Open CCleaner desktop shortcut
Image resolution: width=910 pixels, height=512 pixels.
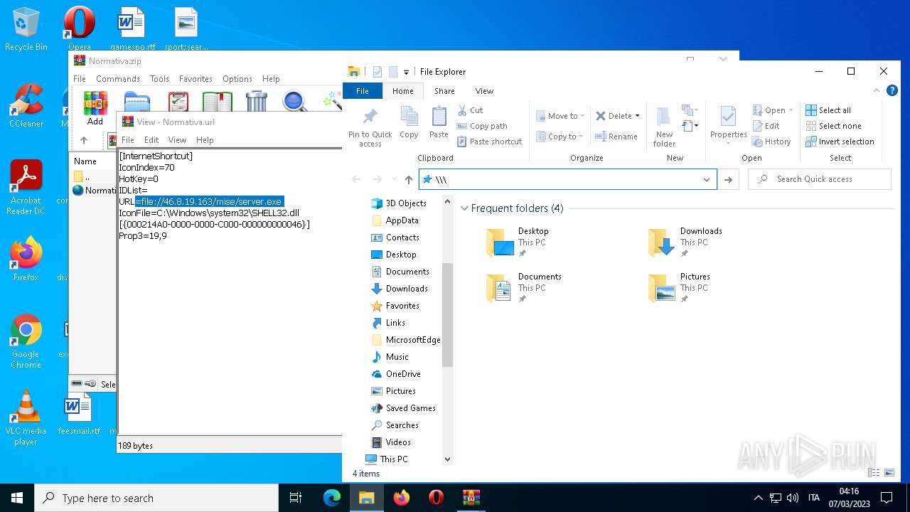26,105
